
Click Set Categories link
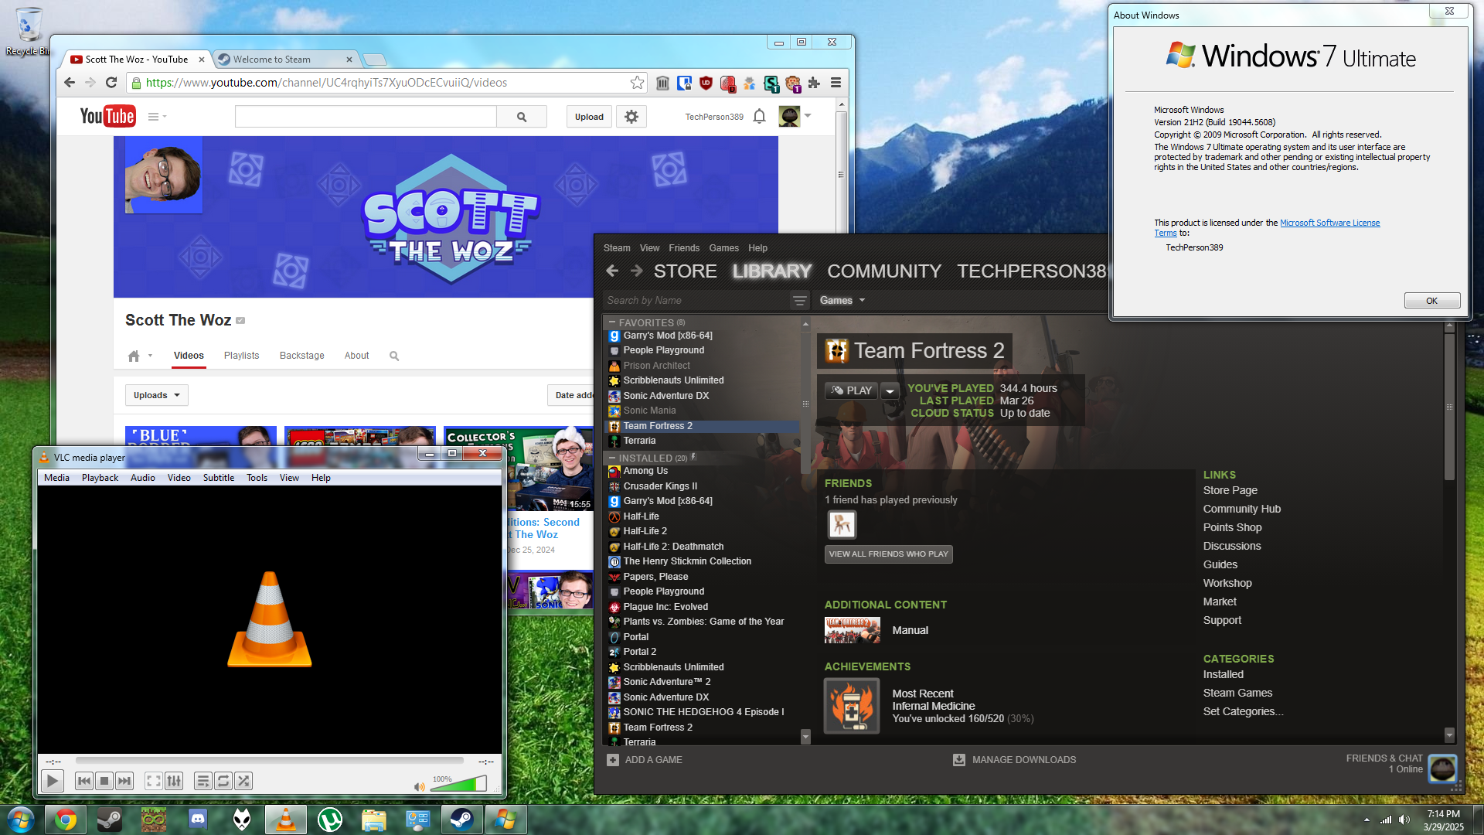(1243, 711)
